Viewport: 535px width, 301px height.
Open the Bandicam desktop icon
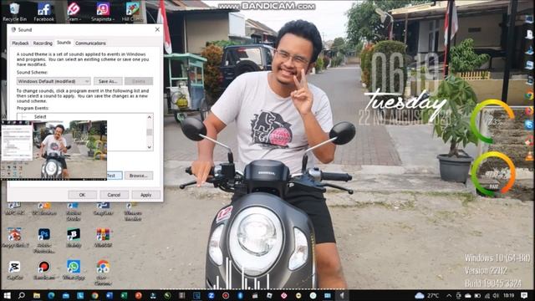tap(44, 270)
